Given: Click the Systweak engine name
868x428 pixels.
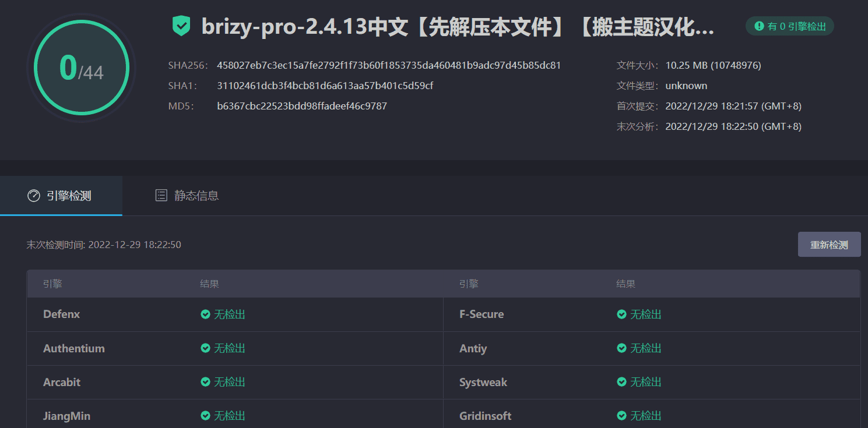Looking at the screenshot, I should [x=483, y=382].
